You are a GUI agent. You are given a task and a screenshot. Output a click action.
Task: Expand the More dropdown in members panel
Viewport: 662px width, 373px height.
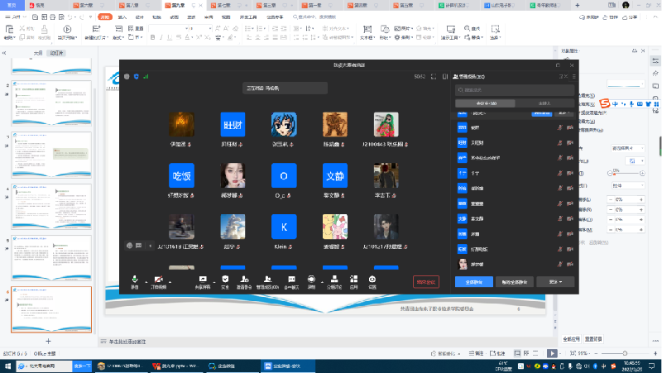555,281
